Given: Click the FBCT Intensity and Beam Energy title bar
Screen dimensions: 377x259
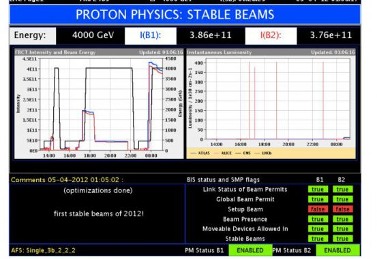Looking at the screenshot, I should coord(99,52).
